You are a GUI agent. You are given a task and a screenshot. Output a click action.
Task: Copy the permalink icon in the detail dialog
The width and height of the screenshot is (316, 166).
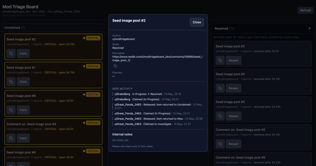pos(115,66)
